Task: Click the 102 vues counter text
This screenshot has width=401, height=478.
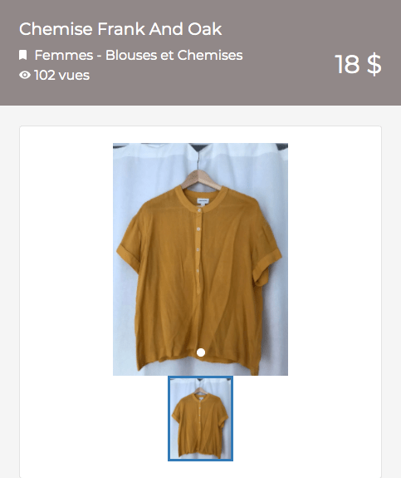Action: point(62,76)
